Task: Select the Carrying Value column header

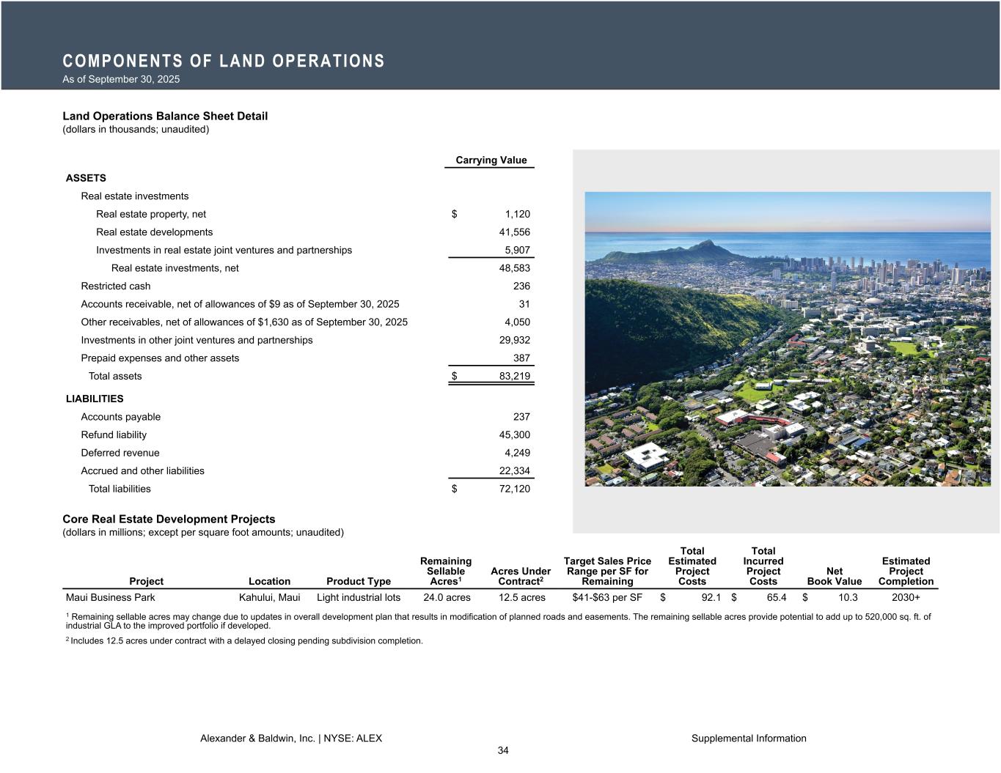Action: coord(491,160)
